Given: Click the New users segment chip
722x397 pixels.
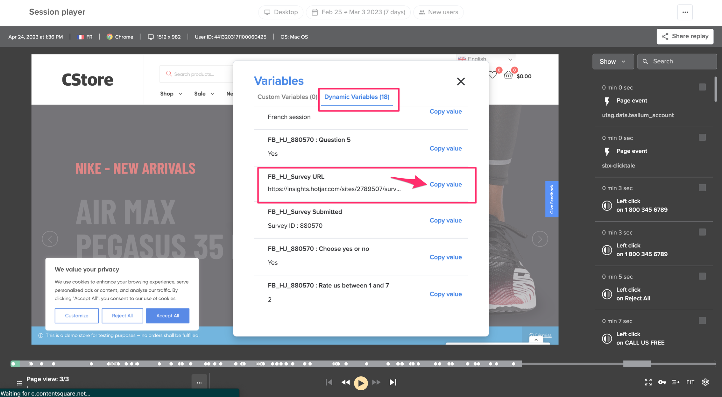Looking at the screenshot, I should [x=438, y=12].
